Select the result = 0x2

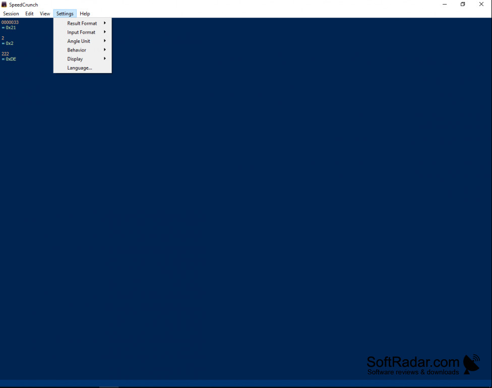[x=8, y=43]
